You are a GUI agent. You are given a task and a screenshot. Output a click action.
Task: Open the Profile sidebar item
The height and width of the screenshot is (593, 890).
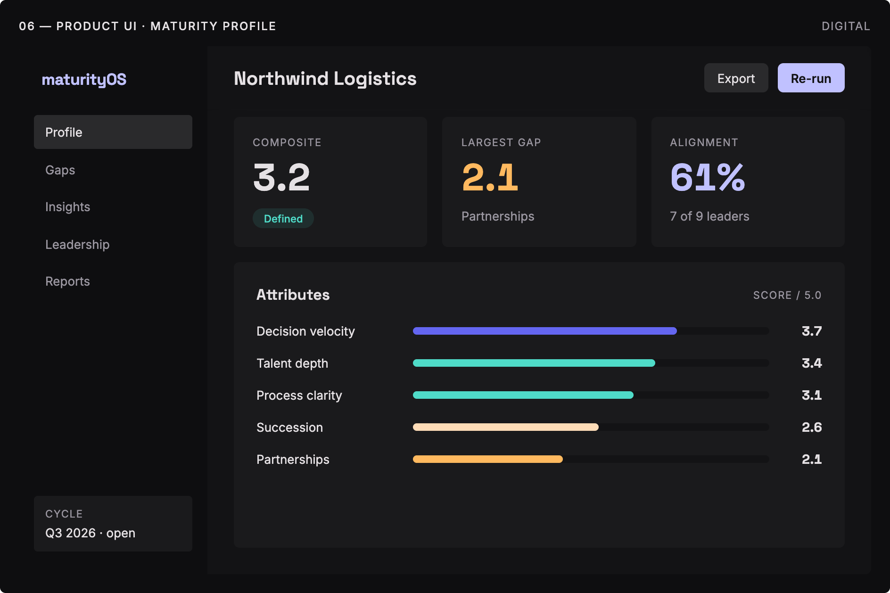113,132
